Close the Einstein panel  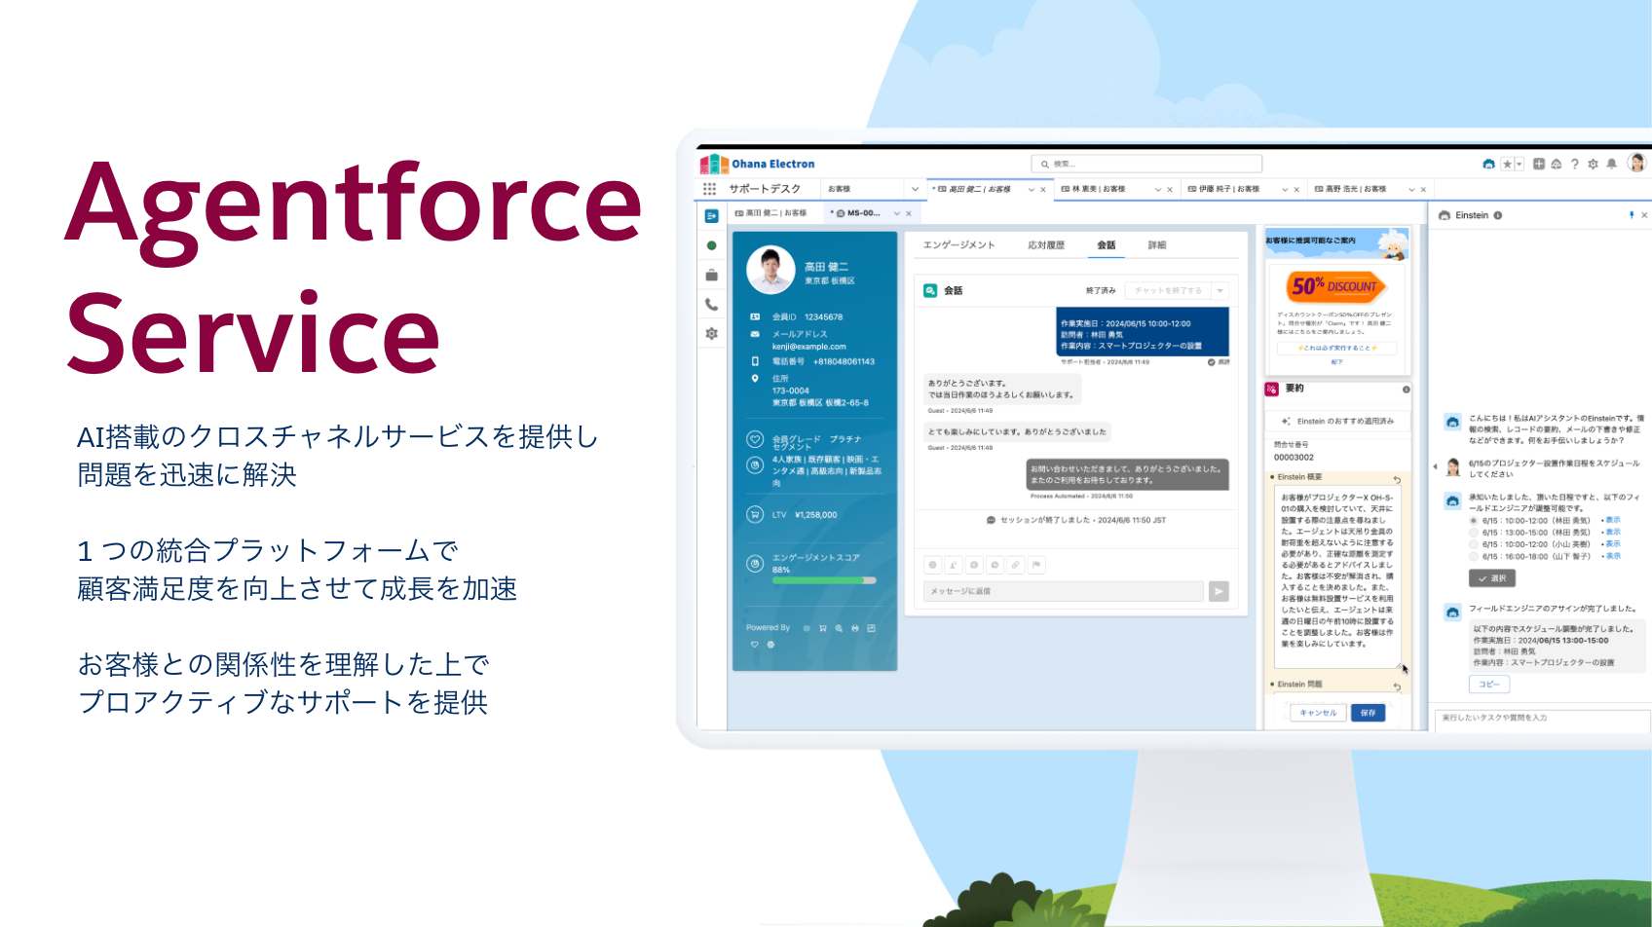(1644, 215)
